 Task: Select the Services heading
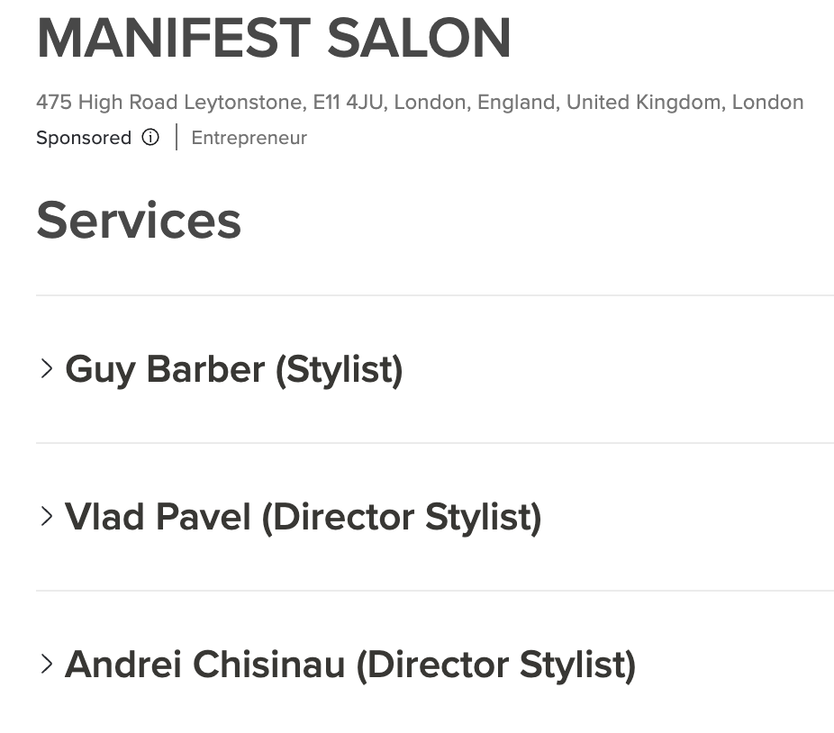coord(139,221)
